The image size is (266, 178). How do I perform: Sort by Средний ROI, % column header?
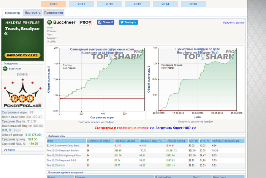click(x=152, y=141)
